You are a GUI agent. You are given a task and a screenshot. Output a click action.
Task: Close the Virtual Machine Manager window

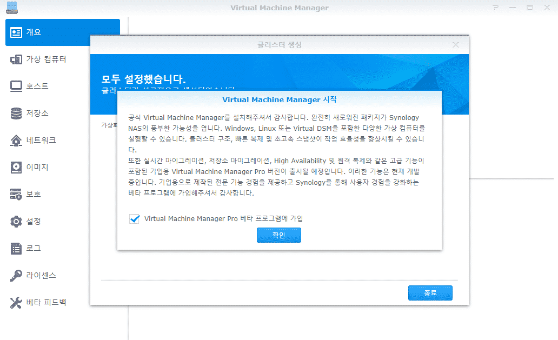pyautogui.click(x=547, y=8)
